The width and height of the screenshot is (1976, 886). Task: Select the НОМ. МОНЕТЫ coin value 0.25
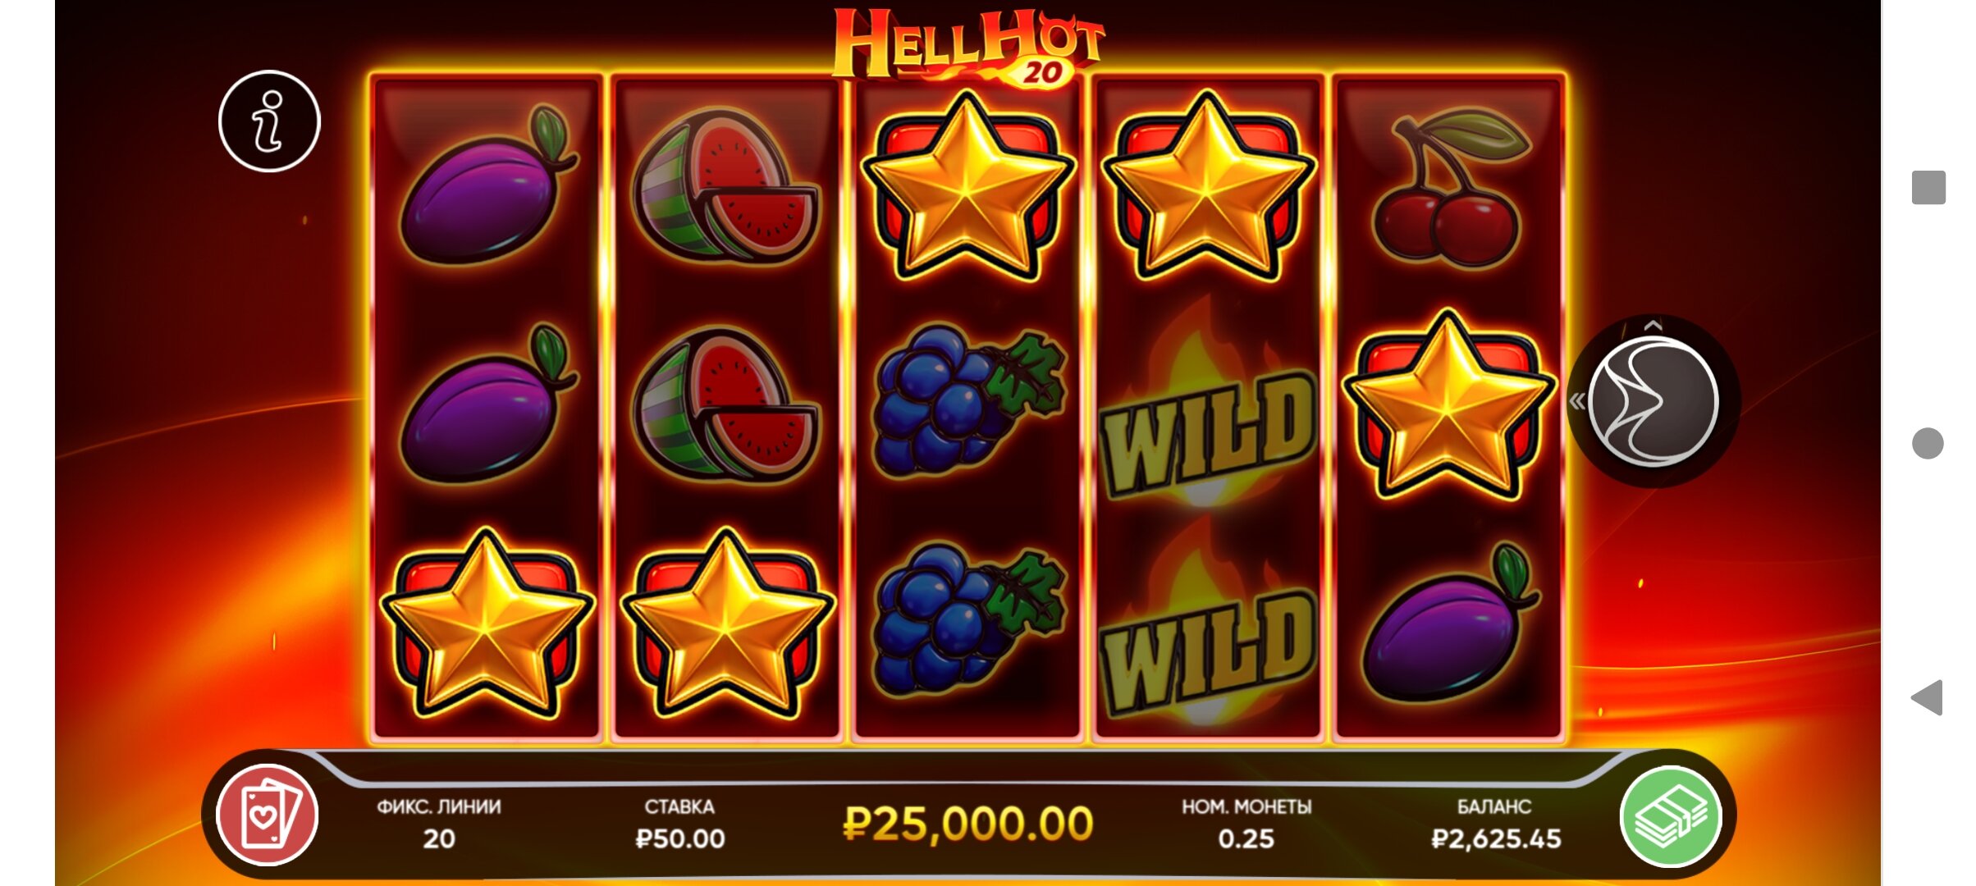[x=1246, y=838]
